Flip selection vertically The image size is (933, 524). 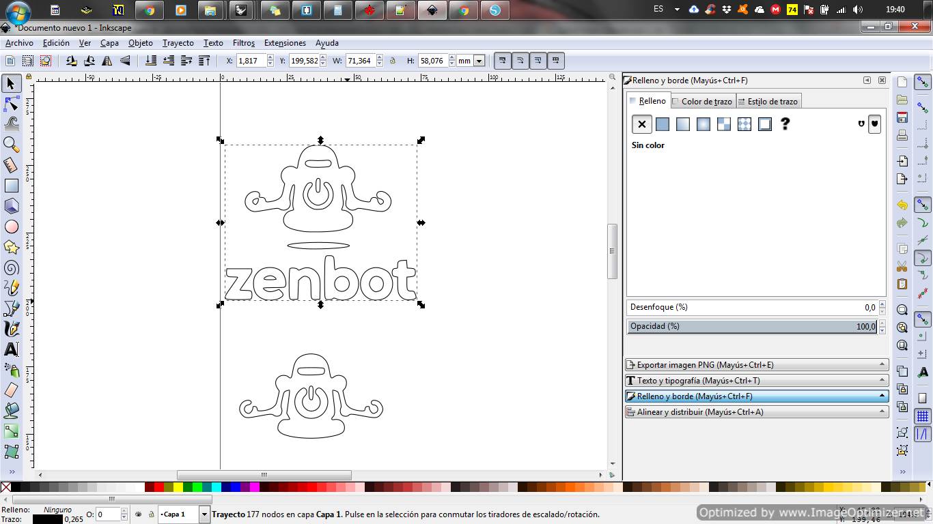click(125, 61)
